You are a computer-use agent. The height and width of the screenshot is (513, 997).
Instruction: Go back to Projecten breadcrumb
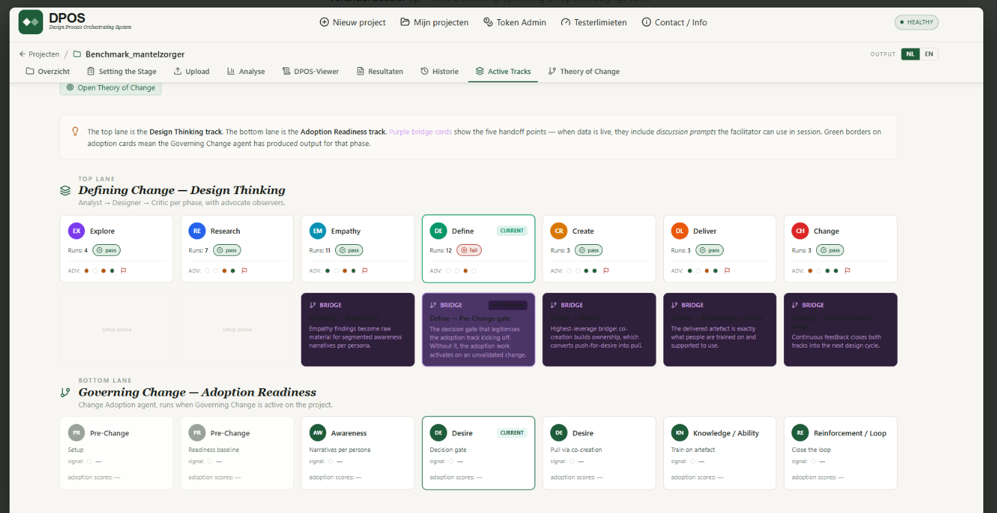coord(39,54)
